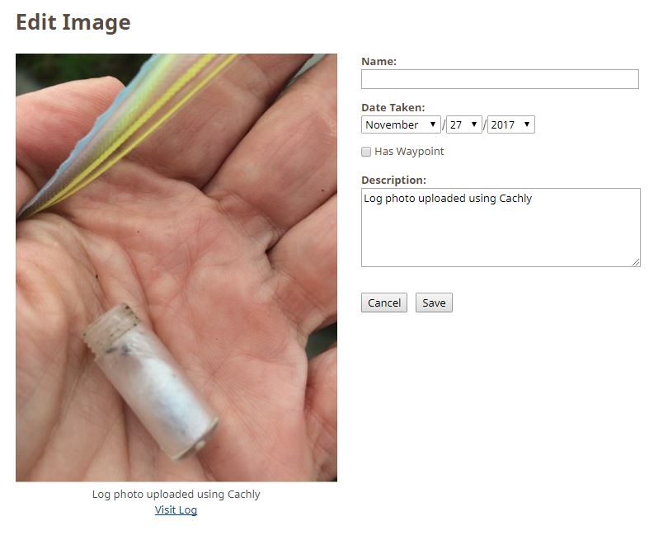Click the Description box resize grip
663x535 pixels.
[636, 262]
